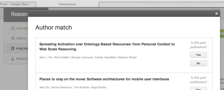Image resolution: width=224 pixels, height=90 pixels.
Task: Open the Projects flask icon
Action: coord(12,59)
